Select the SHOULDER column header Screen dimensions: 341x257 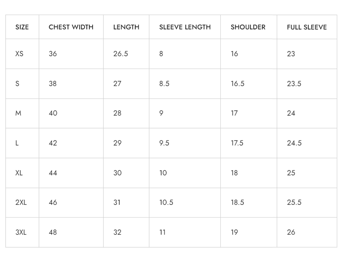[248, 27]
